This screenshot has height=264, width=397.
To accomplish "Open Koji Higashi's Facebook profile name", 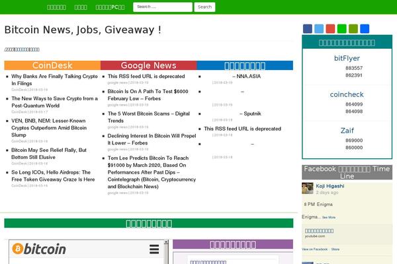I will [x=330, y=186].
